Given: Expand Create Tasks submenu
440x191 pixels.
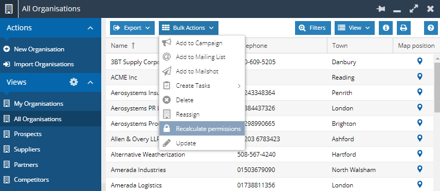Looking at the screenshot, I should pyautogui.click(x=202, y=86).
